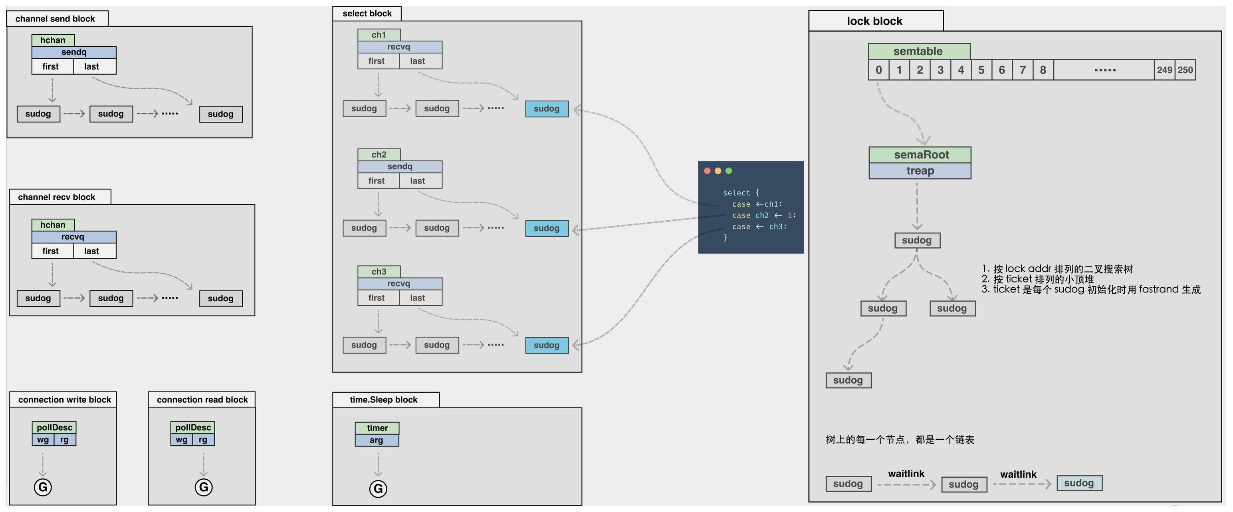Select the 'select block' title tab
The height and width of the screenshot is (512, 1233).
pyautogui.click(x=367, y=14)
